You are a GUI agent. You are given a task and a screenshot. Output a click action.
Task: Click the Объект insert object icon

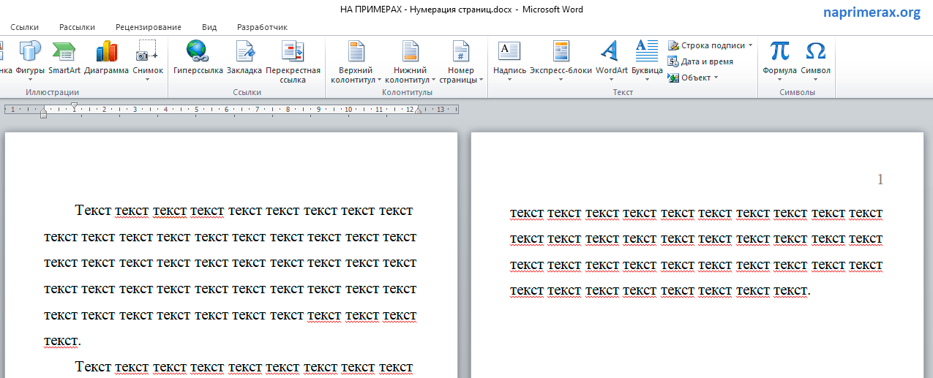(674, 78)
